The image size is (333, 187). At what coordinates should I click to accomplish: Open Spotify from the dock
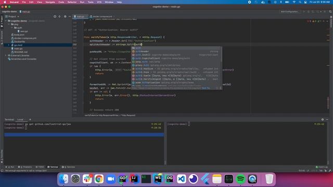[240, 179]
